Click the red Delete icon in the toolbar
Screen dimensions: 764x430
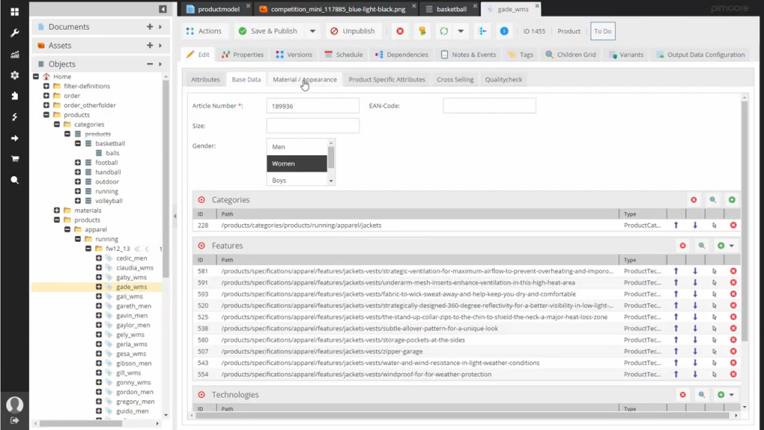pos(400,31)
